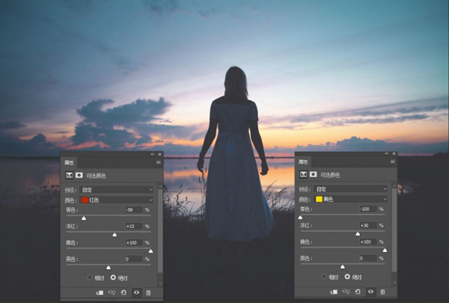Click the 青色 slider handle in the left panel

[x=84, y=218]
